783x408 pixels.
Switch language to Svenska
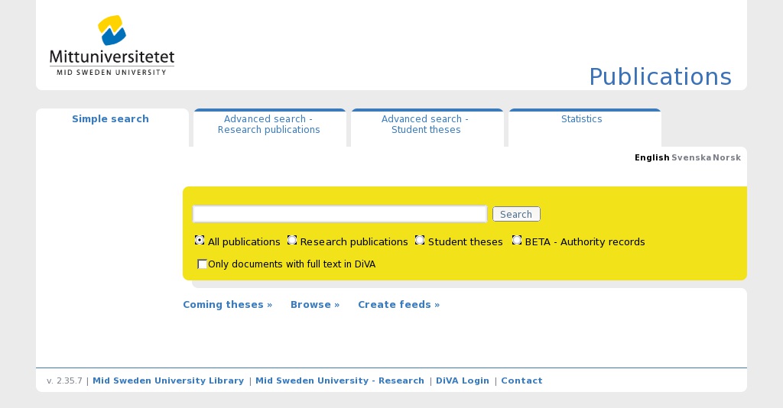[691, 157]
